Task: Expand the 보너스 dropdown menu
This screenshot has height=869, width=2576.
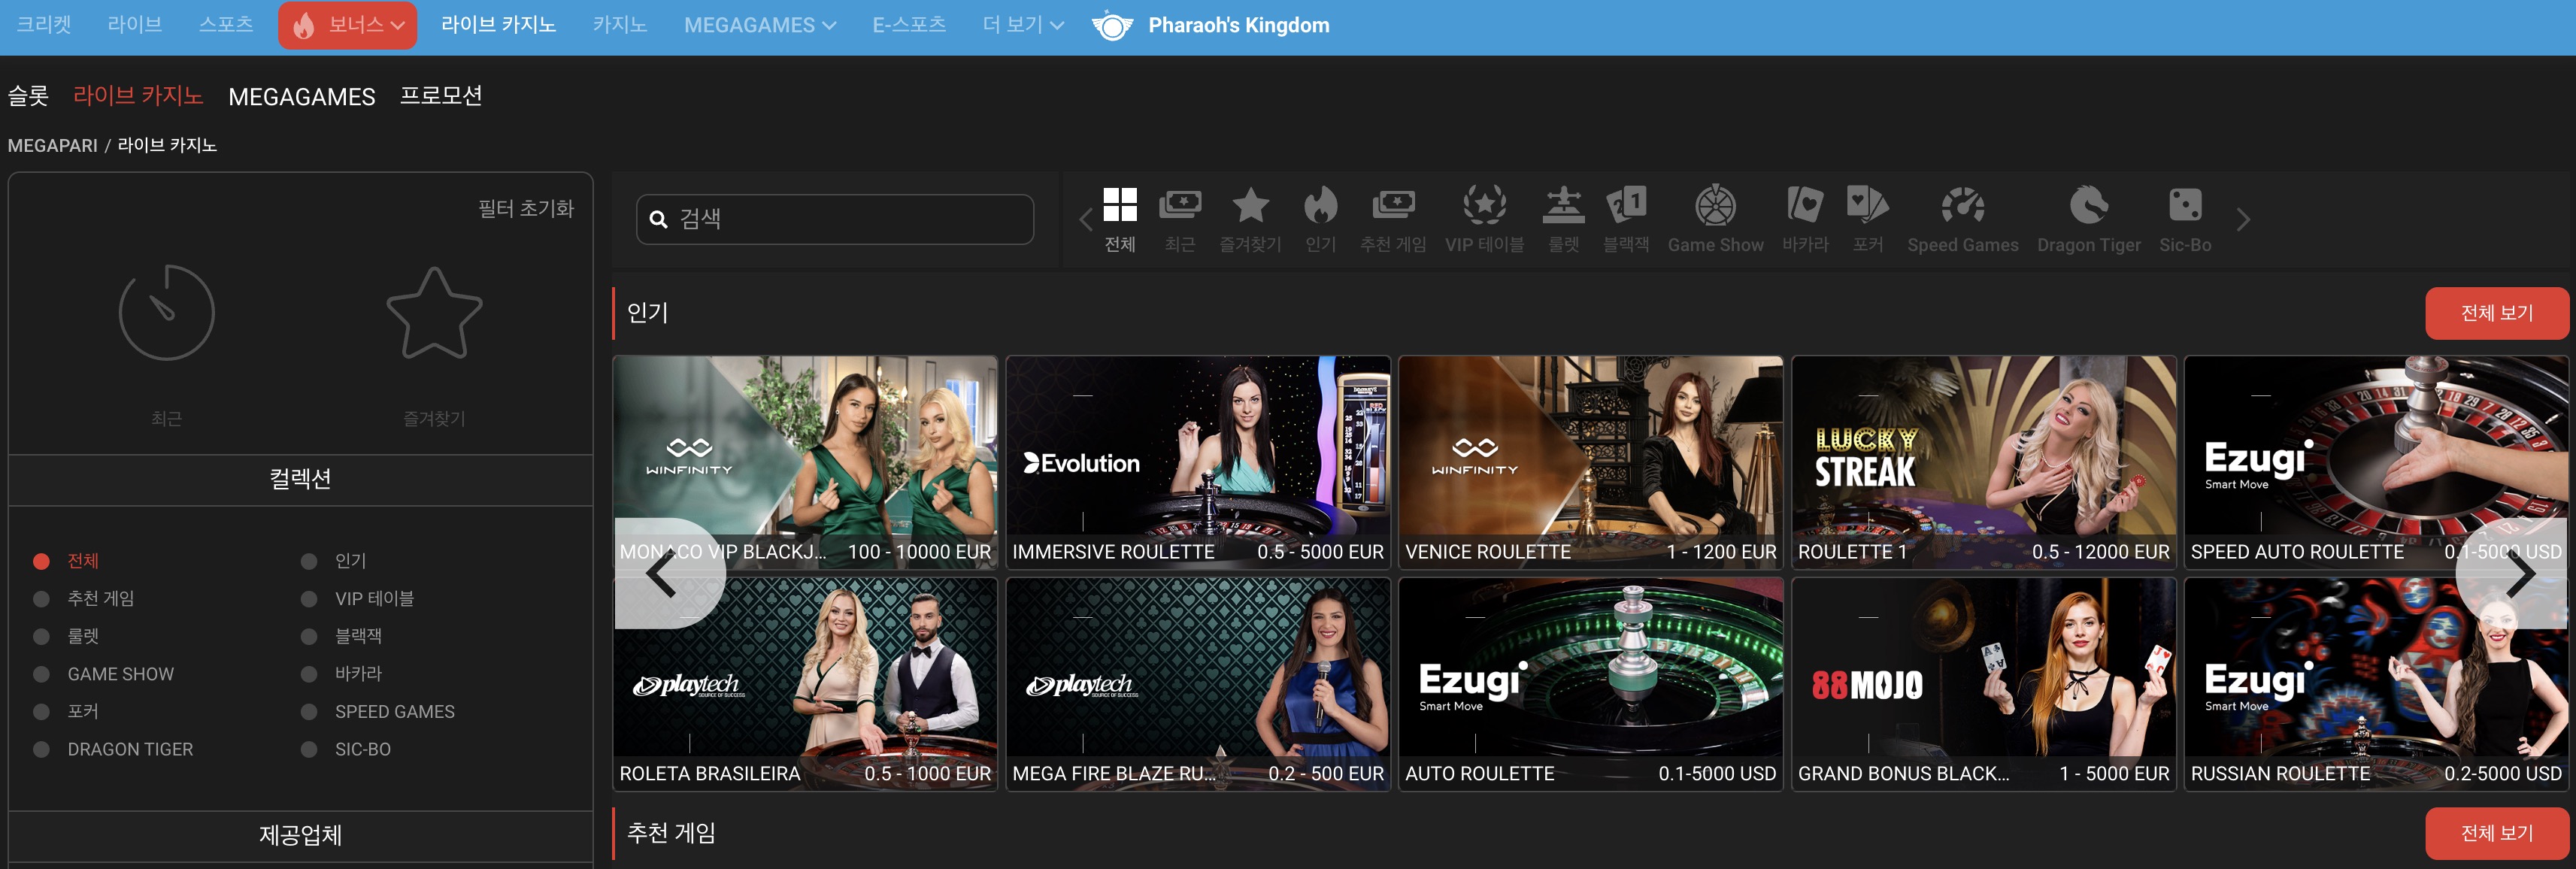Action: pos(347,25)
